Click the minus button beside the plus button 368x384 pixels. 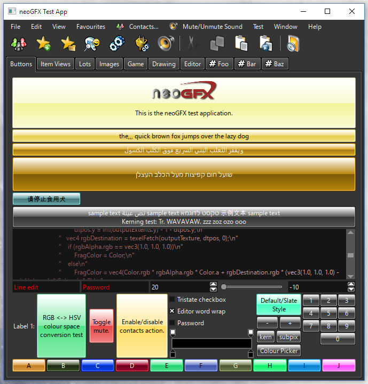268,323
